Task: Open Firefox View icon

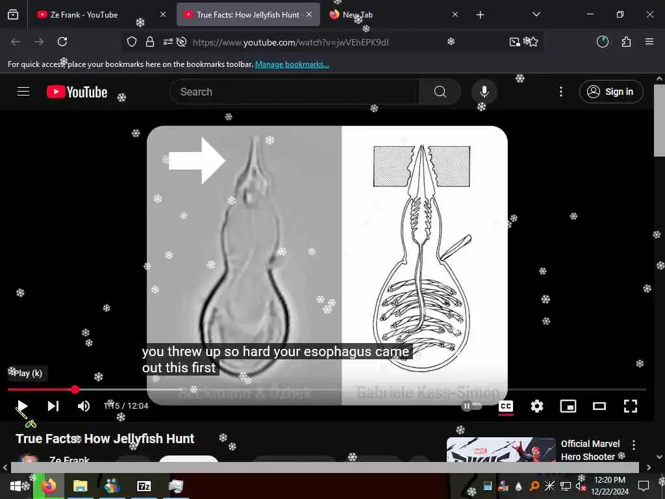Action: 13,14
